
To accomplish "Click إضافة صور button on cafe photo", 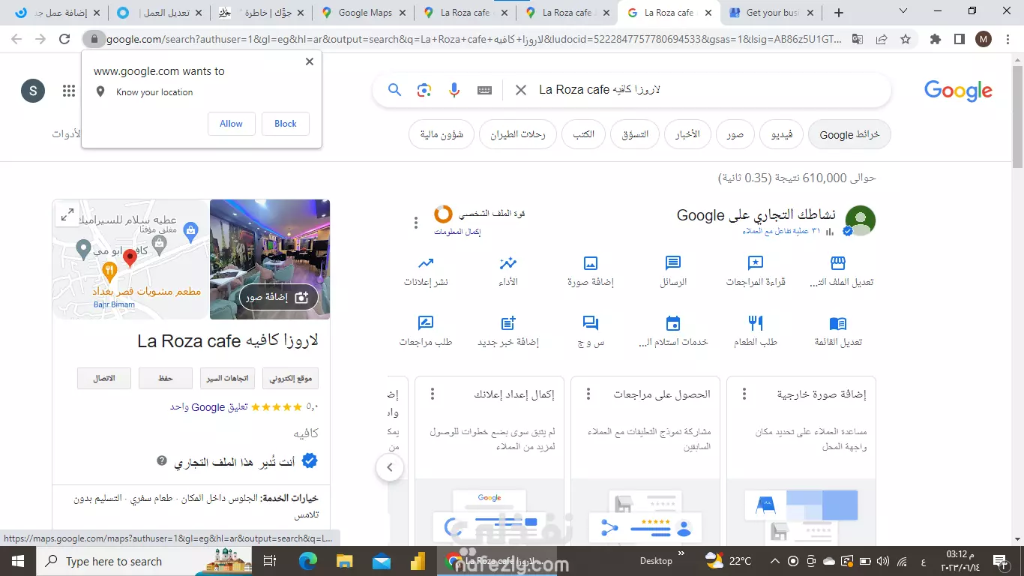I will coord(279,297).
